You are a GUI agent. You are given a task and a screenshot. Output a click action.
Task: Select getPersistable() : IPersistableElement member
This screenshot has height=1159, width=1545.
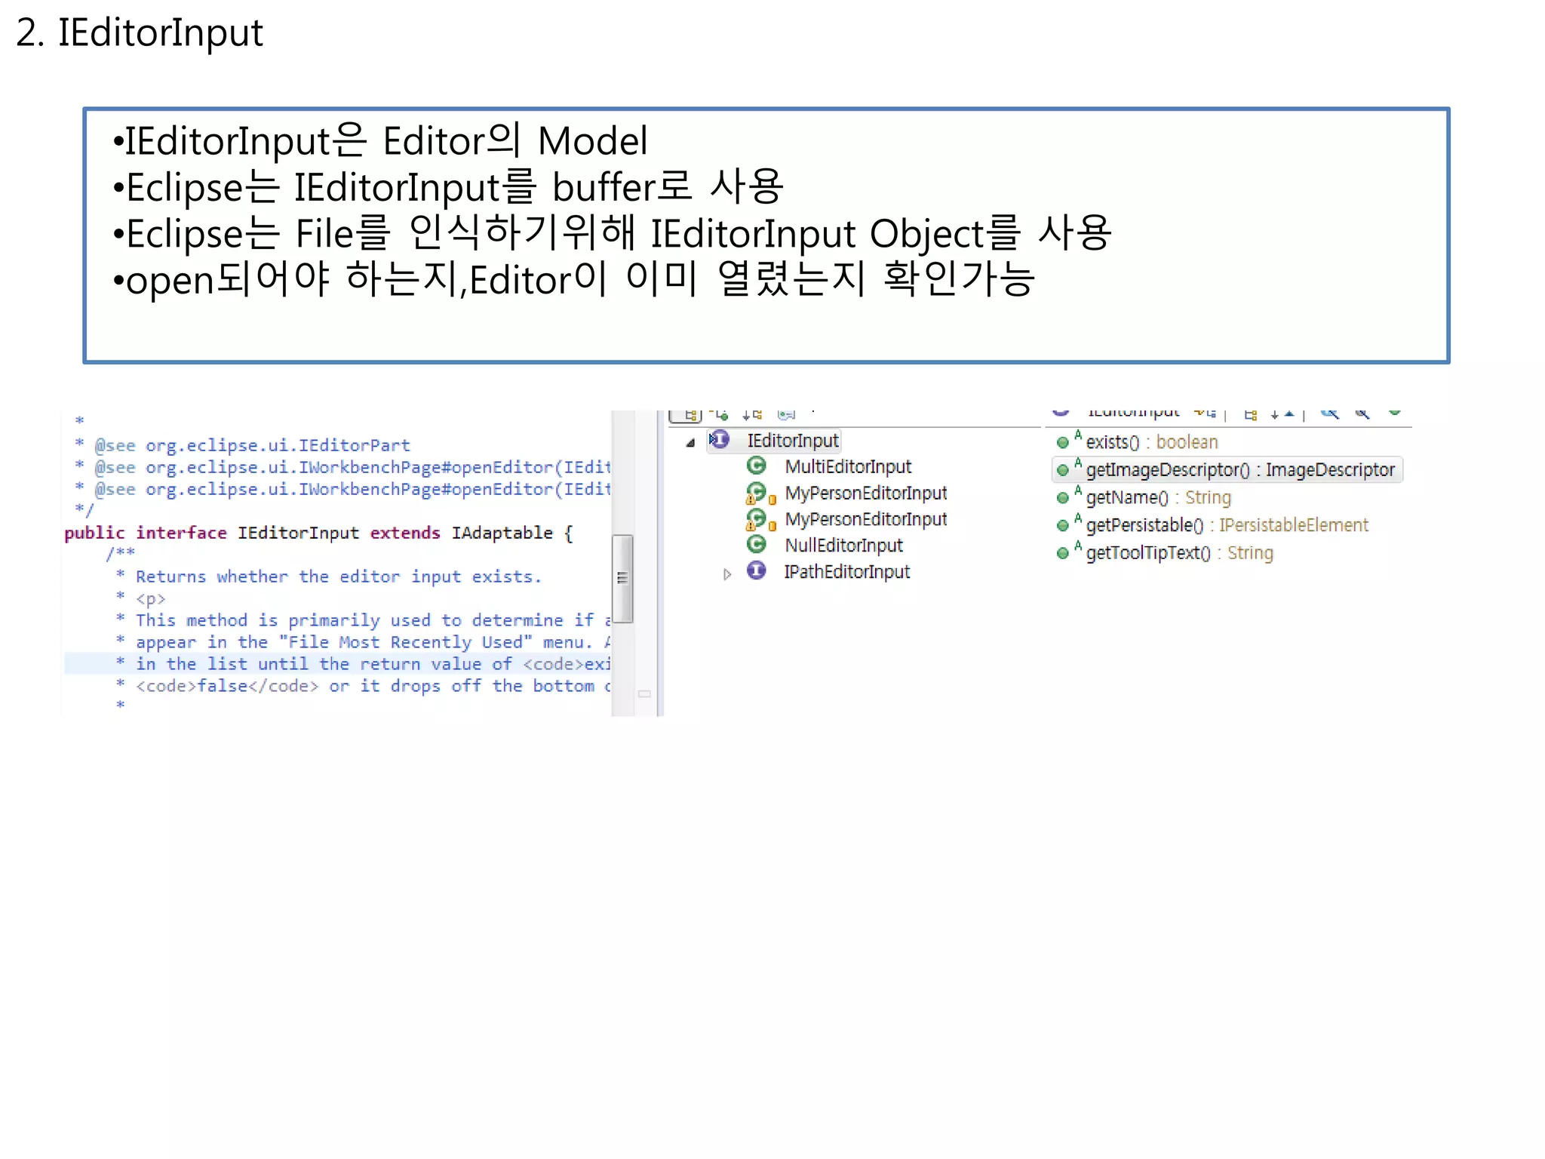coord(1227,525)
